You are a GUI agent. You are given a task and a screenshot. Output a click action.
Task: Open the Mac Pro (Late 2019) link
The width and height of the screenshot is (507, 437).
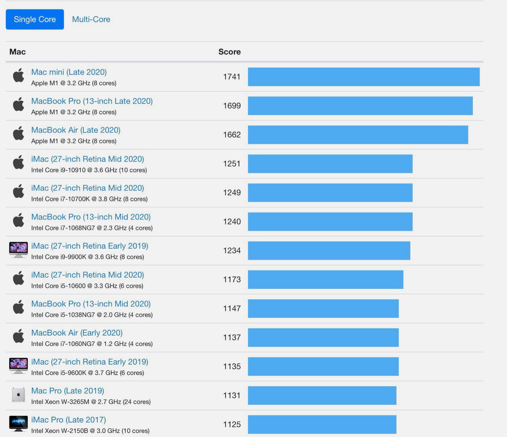pos(68,391)
